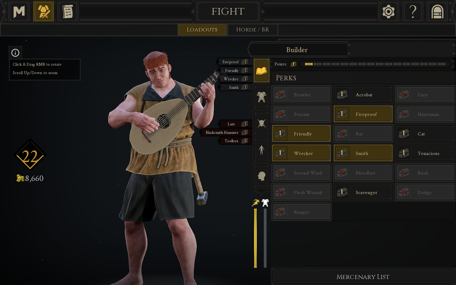Open the help question mark icon
This screenshot has width=456, height=285.
pyautogui.click(x=413, y=11)
